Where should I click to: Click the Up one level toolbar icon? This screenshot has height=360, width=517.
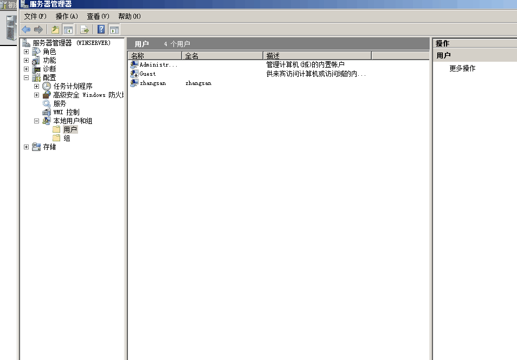pos(55,30)
